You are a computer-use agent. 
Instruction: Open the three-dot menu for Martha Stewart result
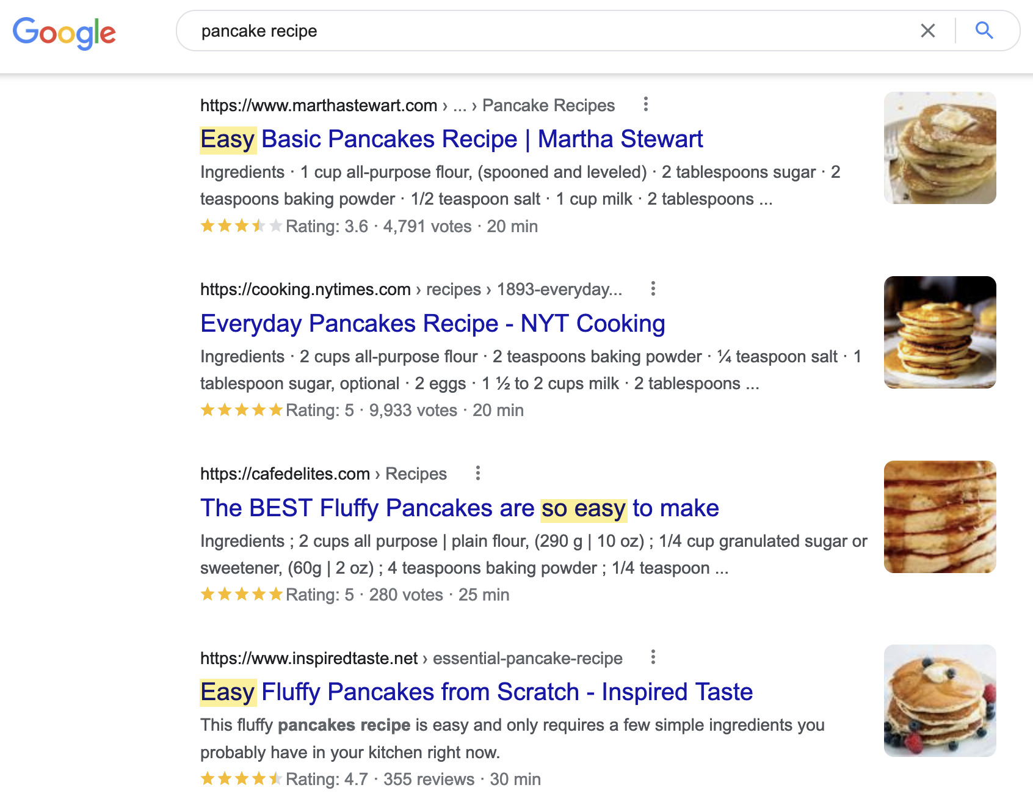point(645,105)
